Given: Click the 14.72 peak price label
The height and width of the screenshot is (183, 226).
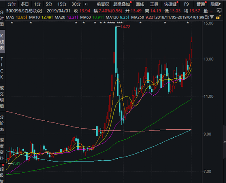Looking at the screenshot, I should pyautogui.click(x=125, y=27).
